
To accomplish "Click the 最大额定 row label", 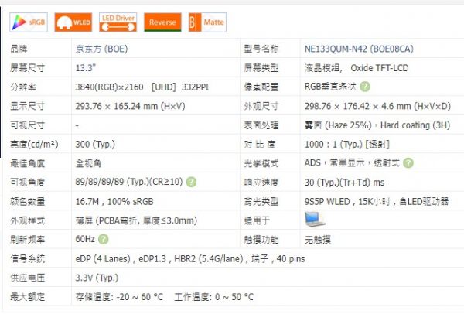I will point(28,296).
